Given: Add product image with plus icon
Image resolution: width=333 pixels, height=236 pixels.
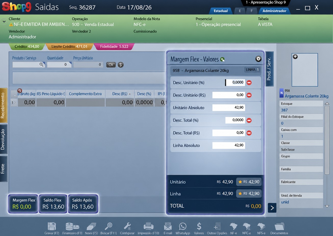Looking at the screenshot, I should point(295,57).
